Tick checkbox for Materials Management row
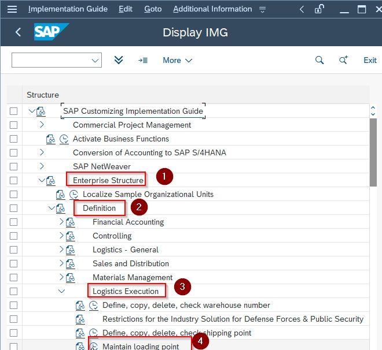 click(x=14, y=278)
